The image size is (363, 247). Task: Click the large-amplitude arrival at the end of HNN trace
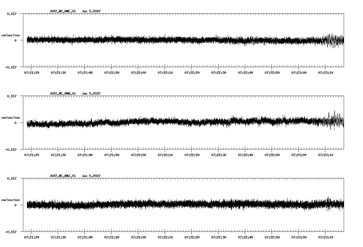click(334, 120)
